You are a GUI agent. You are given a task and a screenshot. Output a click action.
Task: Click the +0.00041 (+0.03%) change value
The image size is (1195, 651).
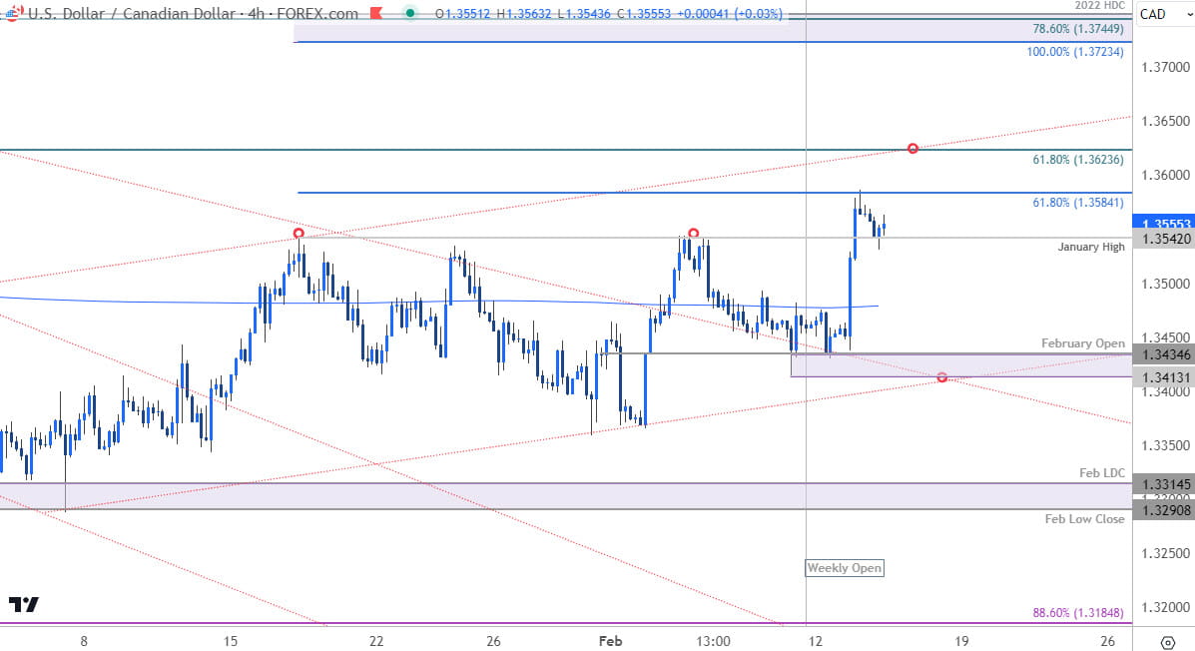728,14
